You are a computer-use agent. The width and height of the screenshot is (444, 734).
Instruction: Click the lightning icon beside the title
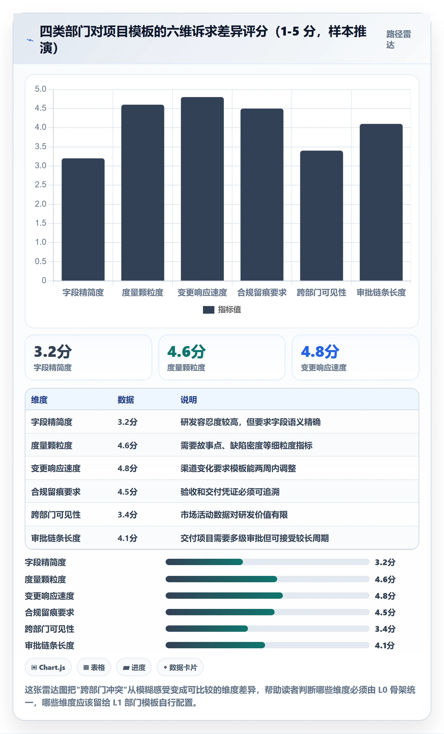30,40
